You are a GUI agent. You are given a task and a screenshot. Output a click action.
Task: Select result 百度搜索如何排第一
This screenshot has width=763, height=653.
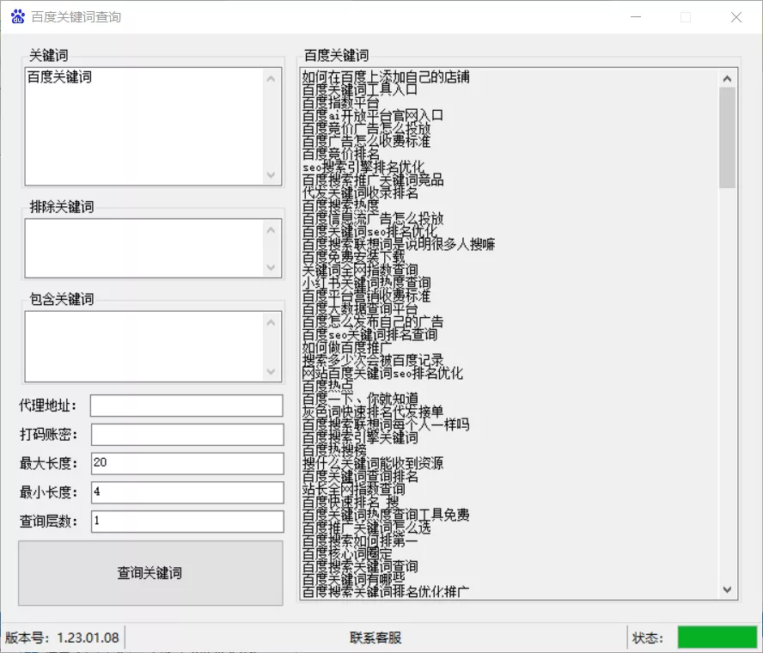(x=360, y=540)
